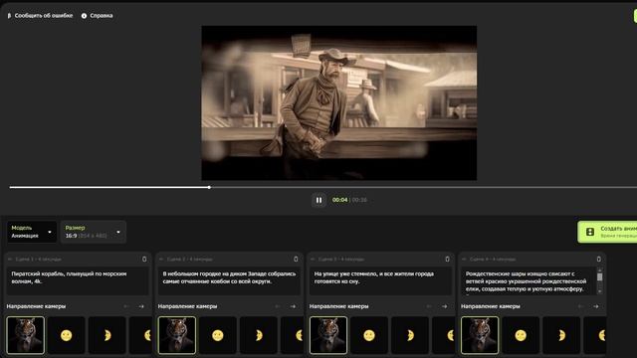Show previous camera directions in Сцена 1
The height and width of the screenshot is (358, 637).
[x=126, y=306]
